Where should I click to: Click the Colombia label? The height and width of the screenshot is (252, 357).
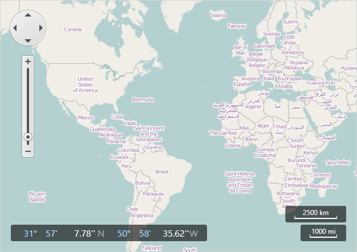click(128, 150)
